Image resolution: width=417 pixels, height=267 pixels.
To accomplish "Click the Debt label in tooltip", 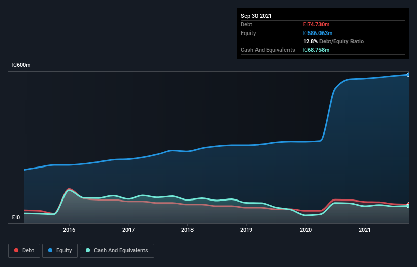I will (x=246, y=24).
